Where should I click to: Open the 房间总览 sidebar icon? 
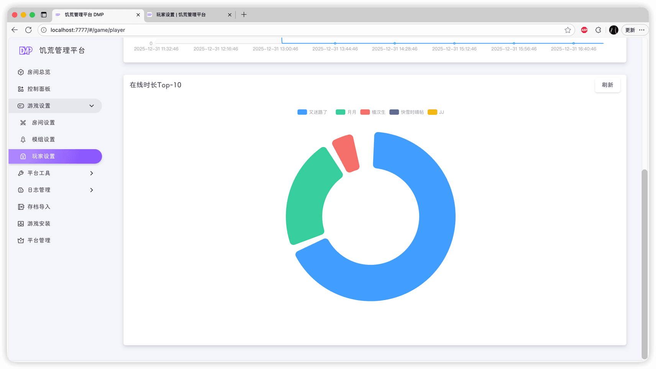click(21, 72)
